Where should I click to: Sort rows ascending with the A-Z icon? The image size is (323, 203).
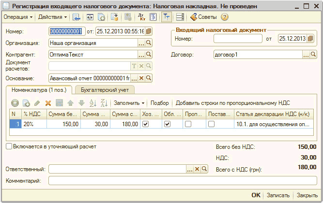click(x=93, y=103)
